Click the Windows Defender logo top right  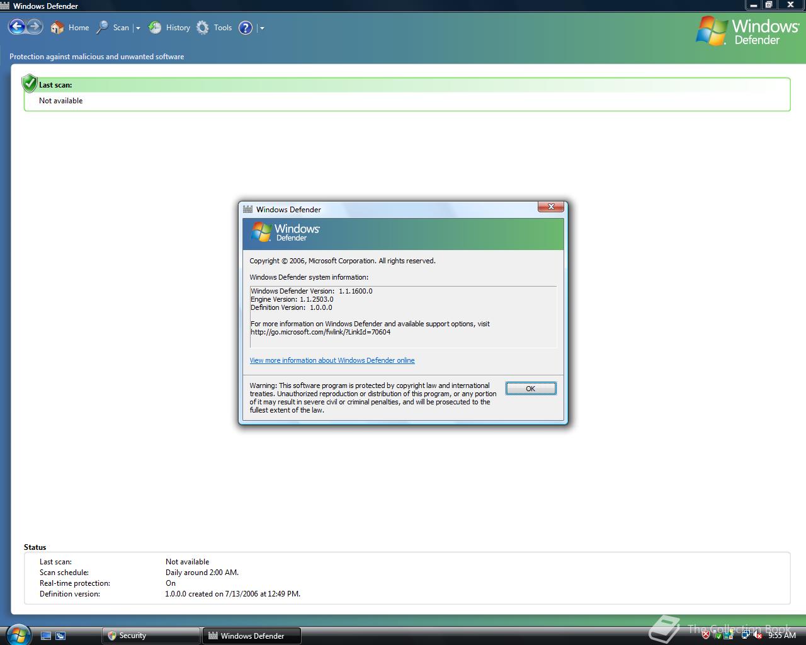747,30
